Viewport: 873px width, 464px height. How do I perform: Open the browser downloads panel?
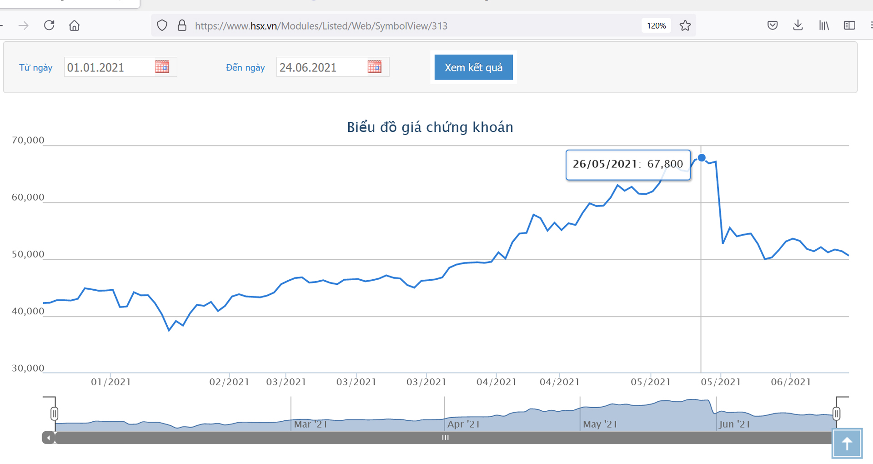pyautogui.click(x=798, y=25)
